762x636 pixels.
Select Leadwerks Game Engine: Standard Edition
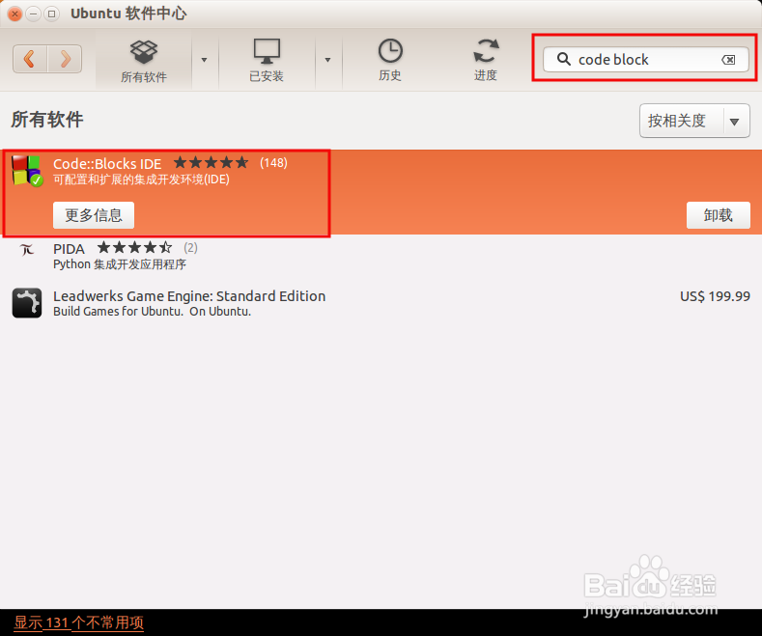[x=381, y=303]
